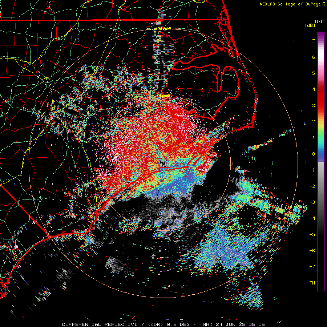
Task: Click the 100 NMI range ring label
Action: coord(163,29)
